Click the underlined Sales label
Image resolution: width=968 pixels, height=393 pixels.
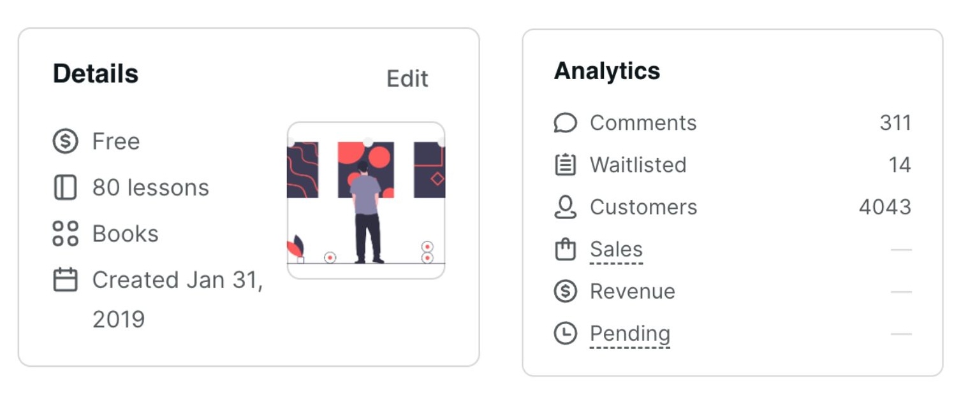616,249
